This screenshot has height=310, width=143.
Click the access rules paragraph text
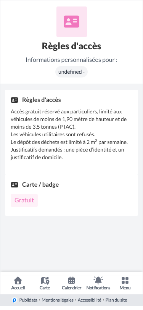pos(69,135)
